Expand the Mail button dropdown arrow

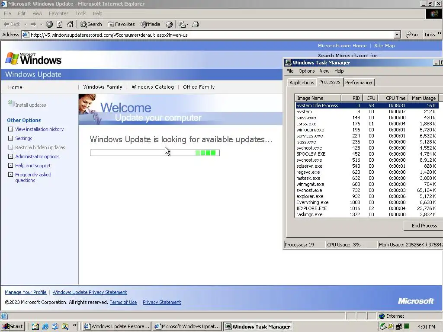[187, 25]
